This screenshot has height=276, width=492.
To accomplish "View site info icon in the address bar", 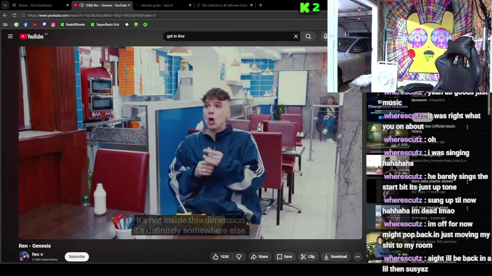I will click(x=23, y=15).
